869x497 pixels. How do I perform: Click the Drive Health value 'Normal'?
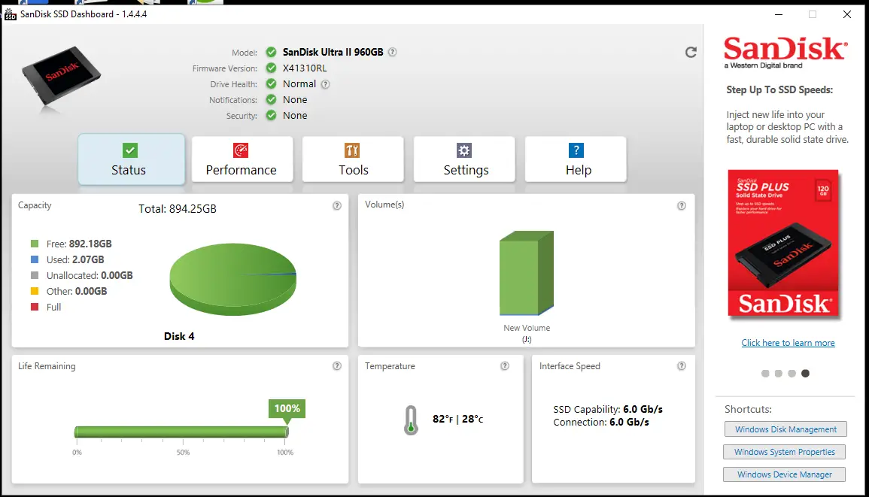(299, 83)
